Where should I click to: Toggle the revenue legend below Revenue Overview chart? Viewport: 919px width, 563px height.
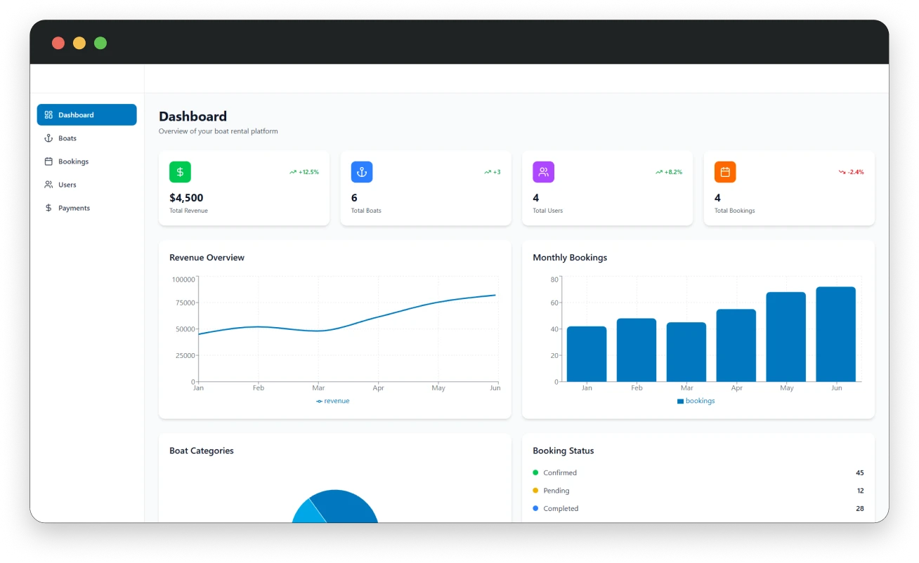pyautogui.click(x=332, y=400)
